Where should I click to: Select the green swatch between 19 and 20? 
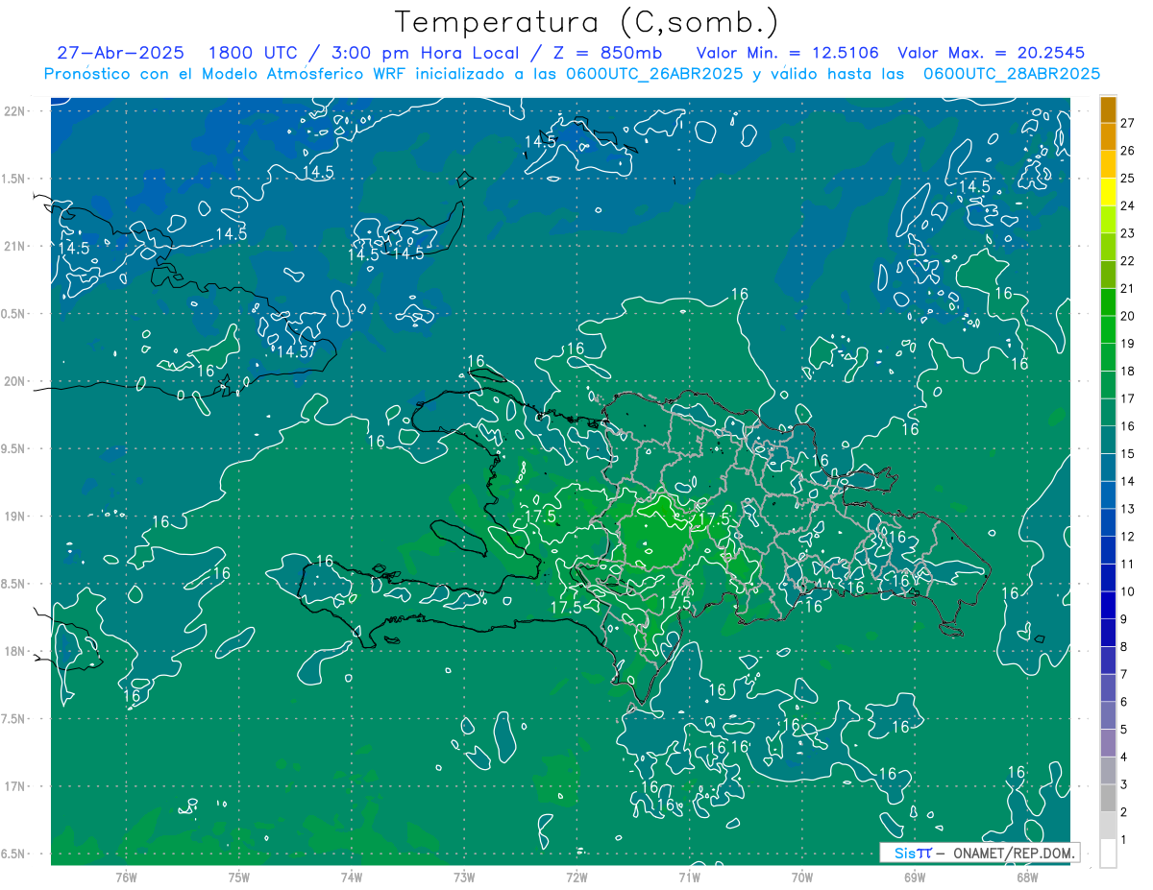(1108, 329)
